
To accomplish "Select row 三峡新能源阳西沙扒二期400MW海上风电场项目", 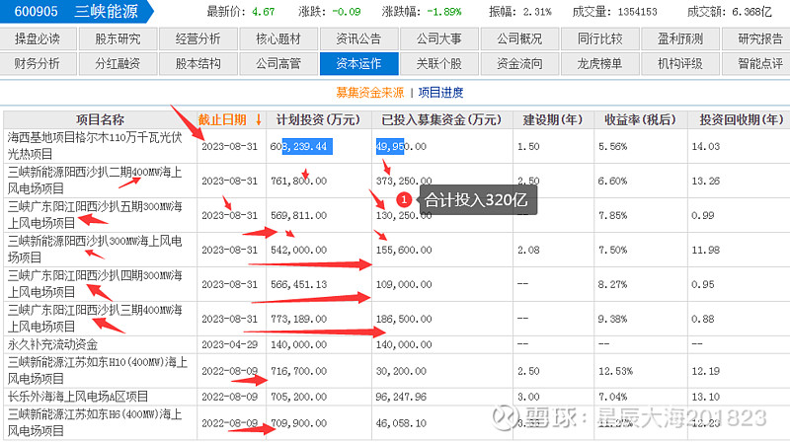I will (397, 181).
